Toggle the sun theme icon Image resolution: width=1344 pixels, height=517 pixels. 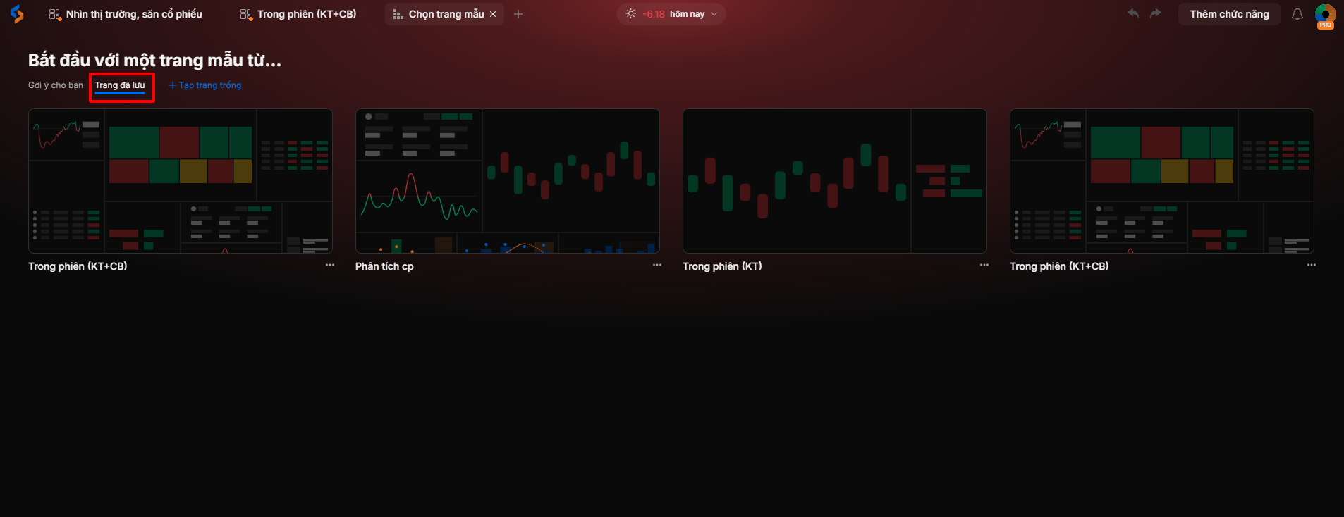coord(630,14)
